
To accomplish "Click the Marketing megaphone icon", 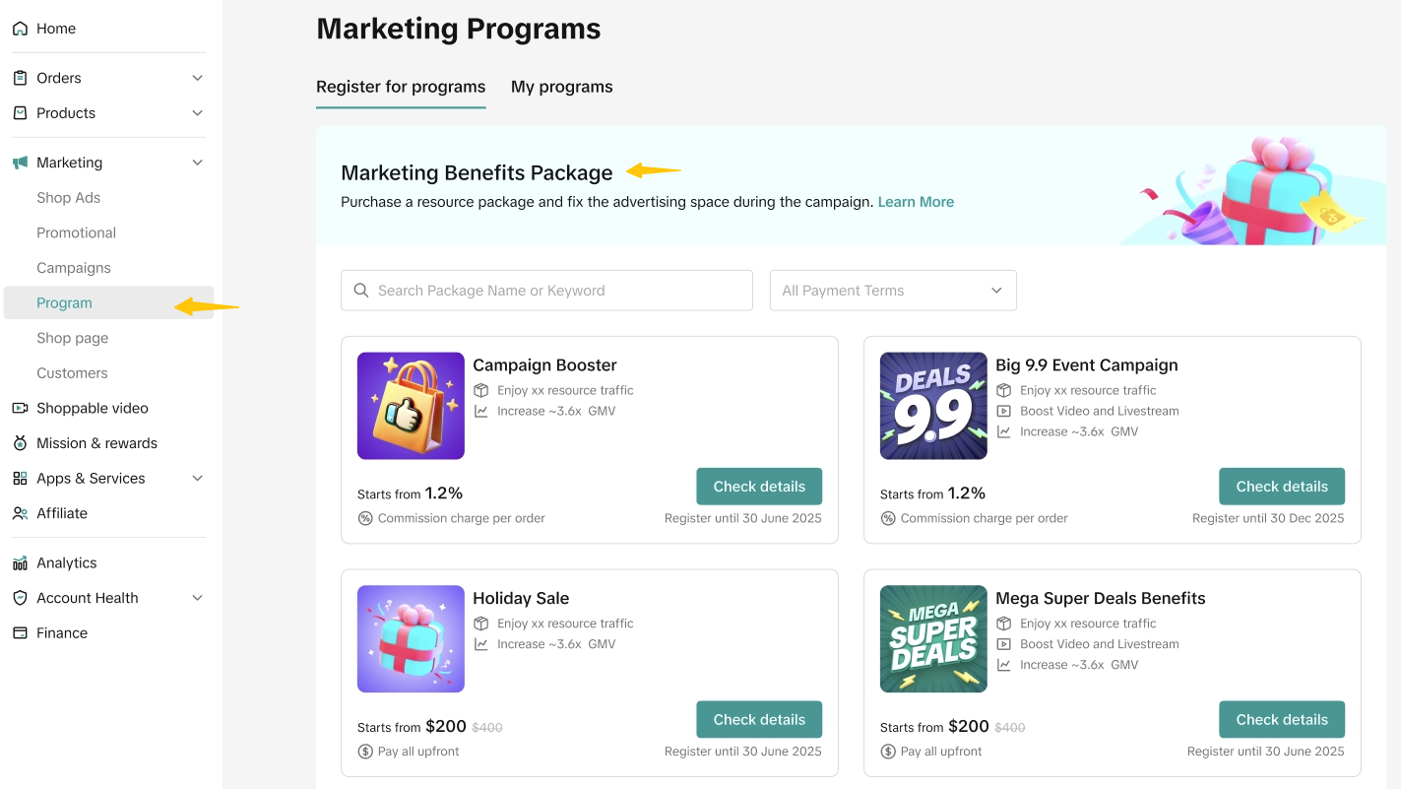I will [x=20, y=163].
